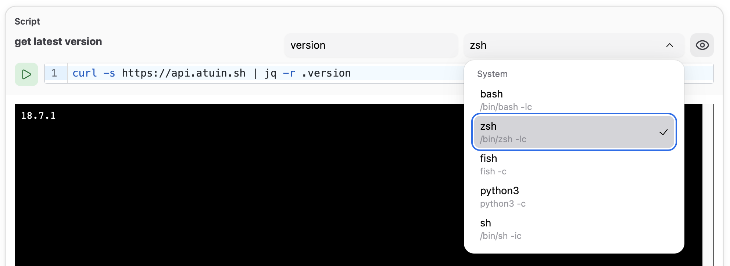Click the 'curl' command in the editor
The image size is (730, 266).
(85, 73)
